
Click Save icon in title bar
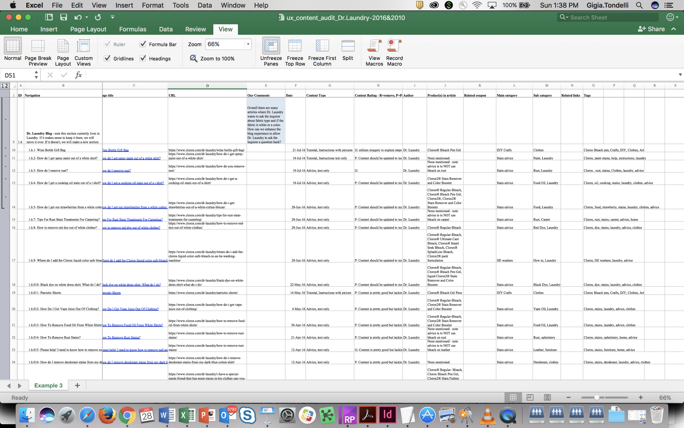click(64, 17)
